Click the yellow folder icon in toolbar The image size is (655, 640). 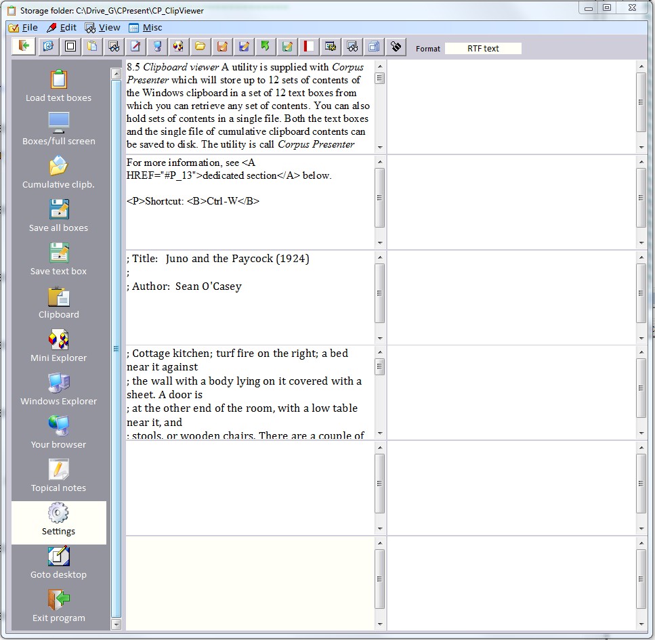200,46
